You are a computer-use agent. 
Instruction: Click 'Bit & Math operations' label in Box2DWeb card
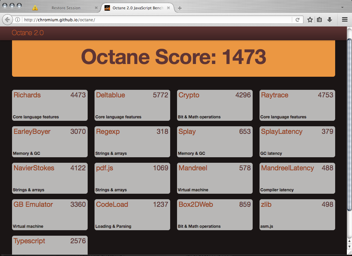click(x=199, y=226)
